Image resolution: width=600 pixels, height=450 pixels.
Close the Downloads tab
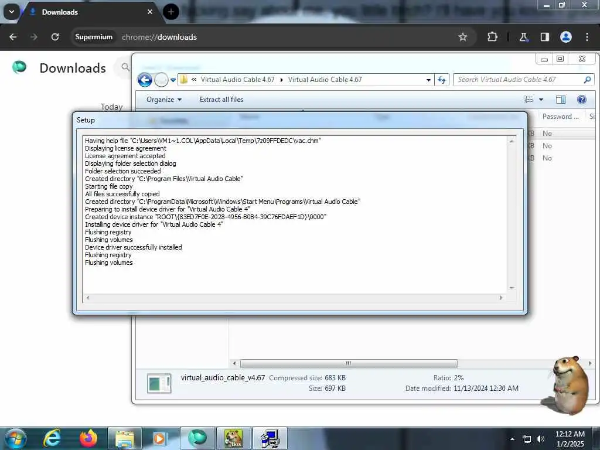tap(150, 12)
